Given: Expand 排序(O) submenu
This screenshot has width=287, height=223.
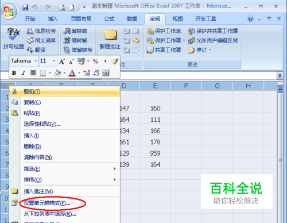Looking at the screenshot, I should 64,180.
